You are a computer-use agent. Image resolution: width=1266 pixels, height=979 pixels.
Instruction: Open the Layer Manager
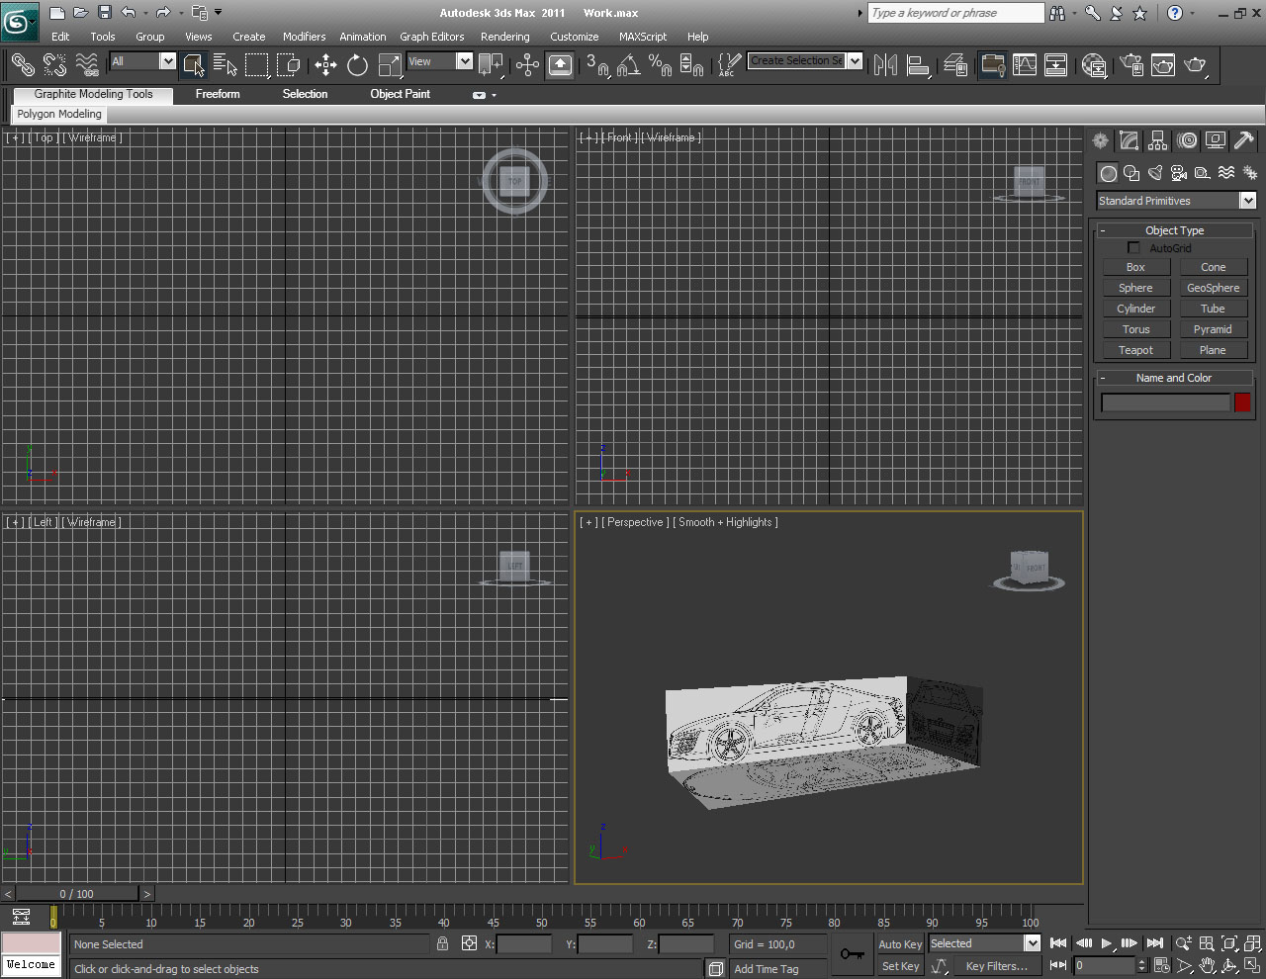tap(955, 65)
